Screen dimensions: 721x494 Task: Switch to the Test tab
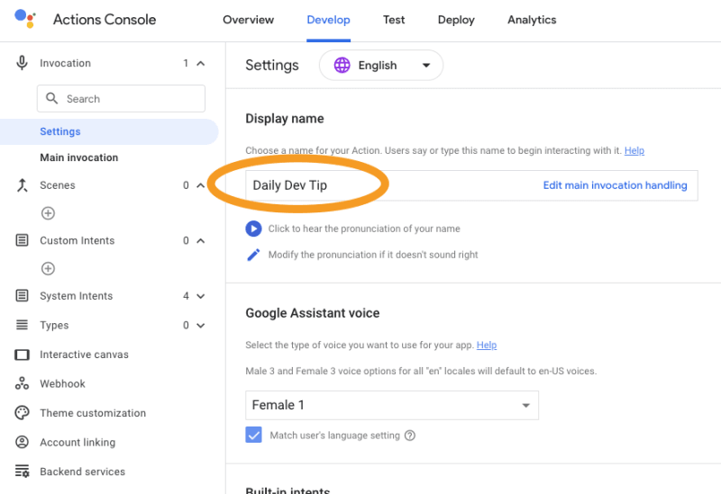tap(394, 20)
